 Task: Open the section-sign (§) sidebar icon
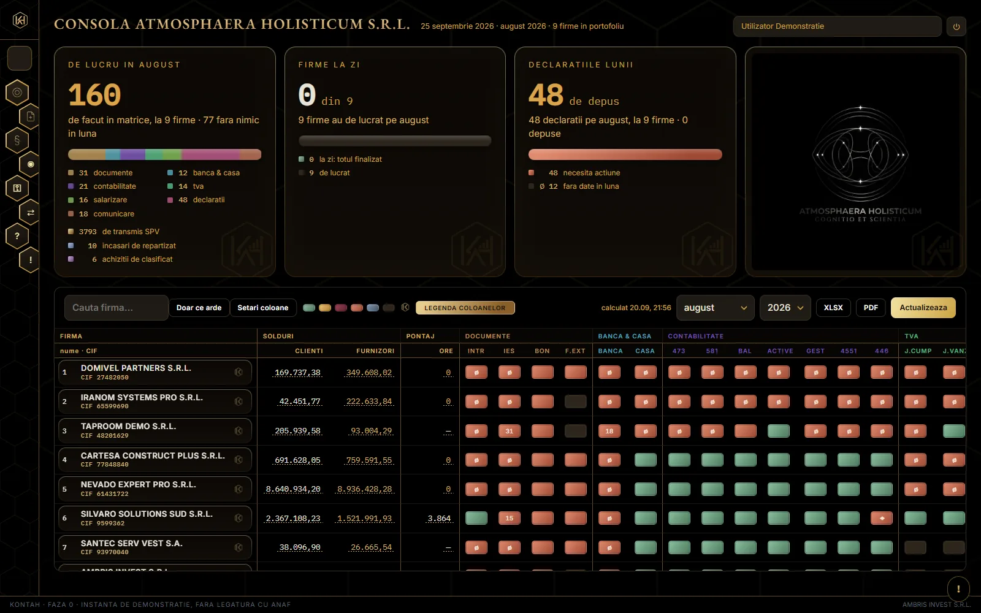[17, 140]
